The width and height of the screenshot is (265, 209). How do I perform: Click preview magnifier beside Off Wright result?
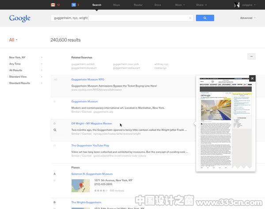coord(55,130)
